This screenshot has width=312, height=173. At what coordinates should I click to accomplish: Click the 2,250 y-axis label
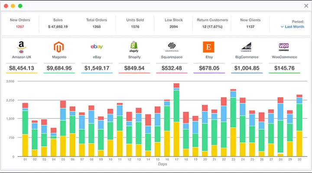click(x=10, y=100)
